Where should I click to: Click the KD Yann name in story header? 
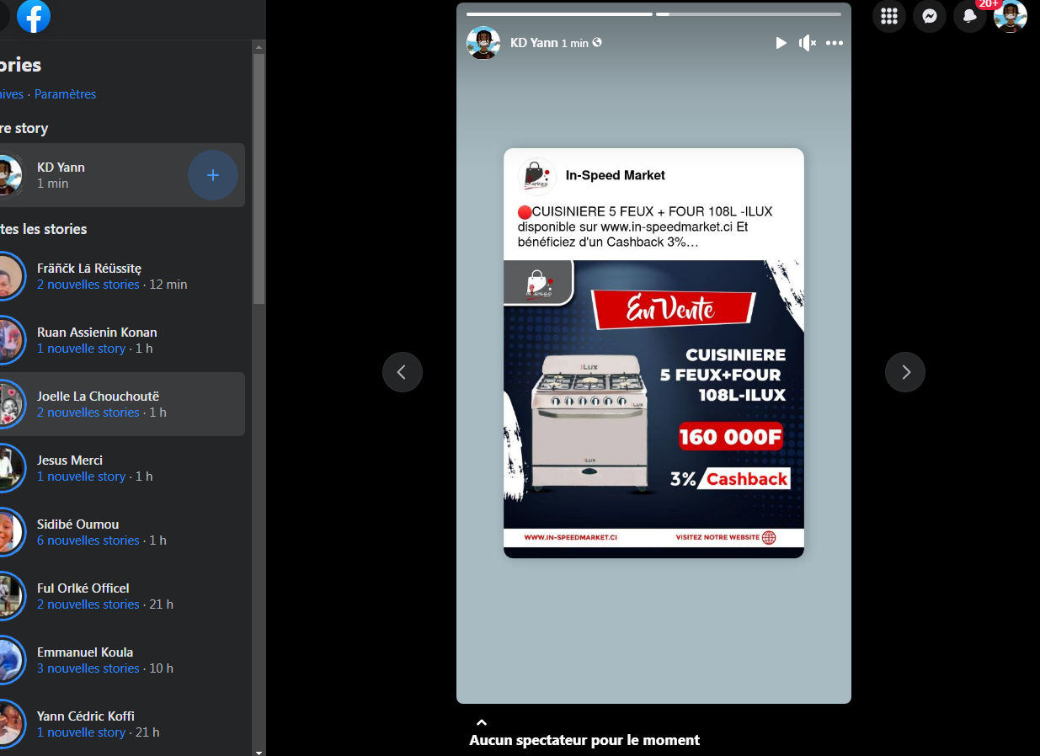click(534, 42)
